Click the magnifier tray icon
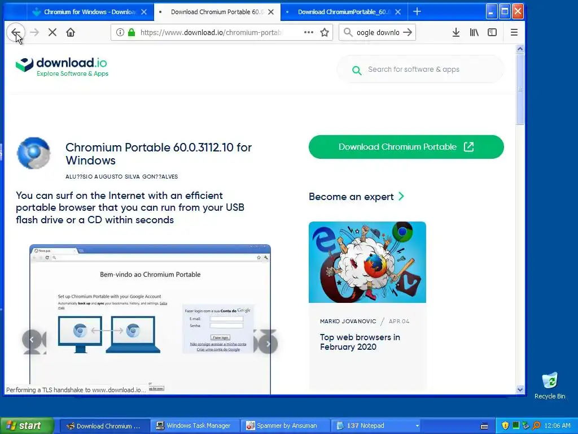The height and width of the screenshot is (434, 578). click(537, 426)
